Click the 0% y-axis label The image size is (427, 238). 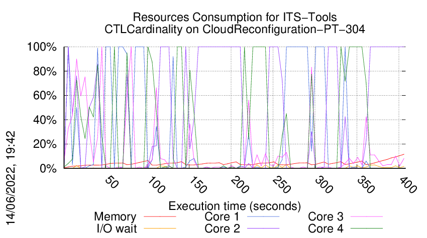click(x=48, y=168)
